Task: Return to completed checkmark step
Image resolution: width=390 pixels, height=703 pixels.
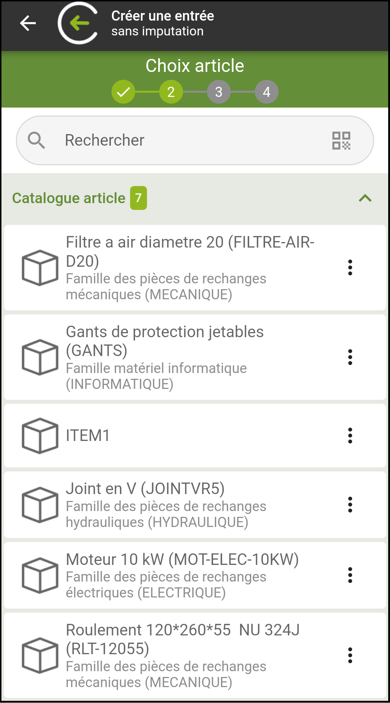Action: [x=123, y=92]
